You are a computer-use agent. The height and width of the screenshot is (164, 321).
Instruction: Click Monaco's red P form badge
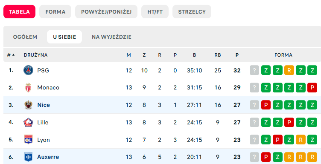click(x=312, y=88)
